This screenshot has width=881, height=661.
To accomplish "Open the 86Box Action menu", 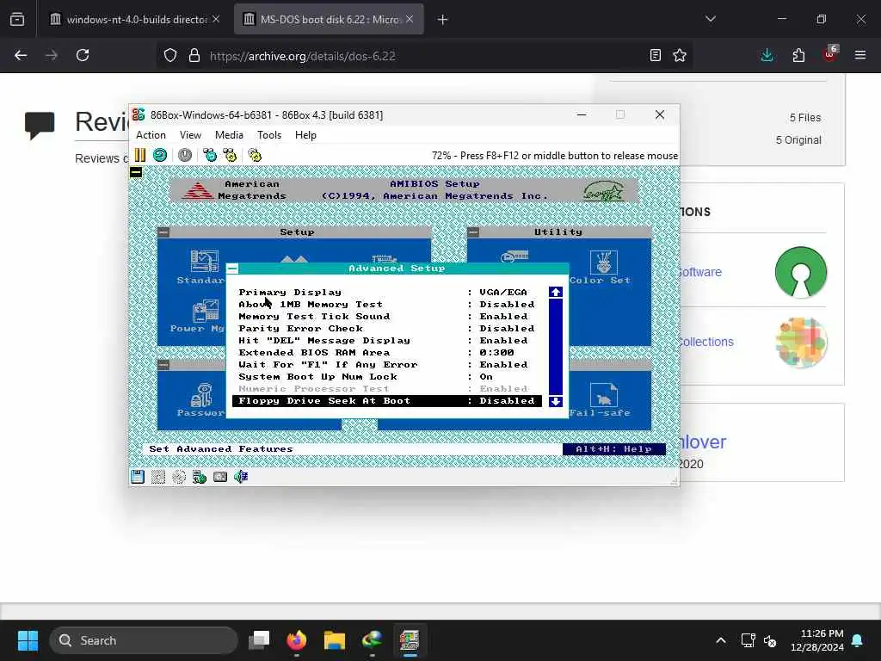I will (x=151, y=135).
